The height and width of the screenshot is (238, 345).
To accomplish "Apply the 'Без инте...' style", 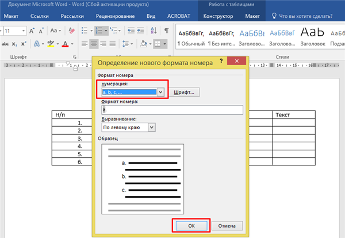I will (x=221, y=38).
